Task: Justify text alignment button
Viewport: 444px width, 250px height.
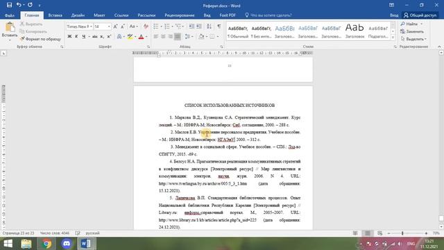Action: 178,36
